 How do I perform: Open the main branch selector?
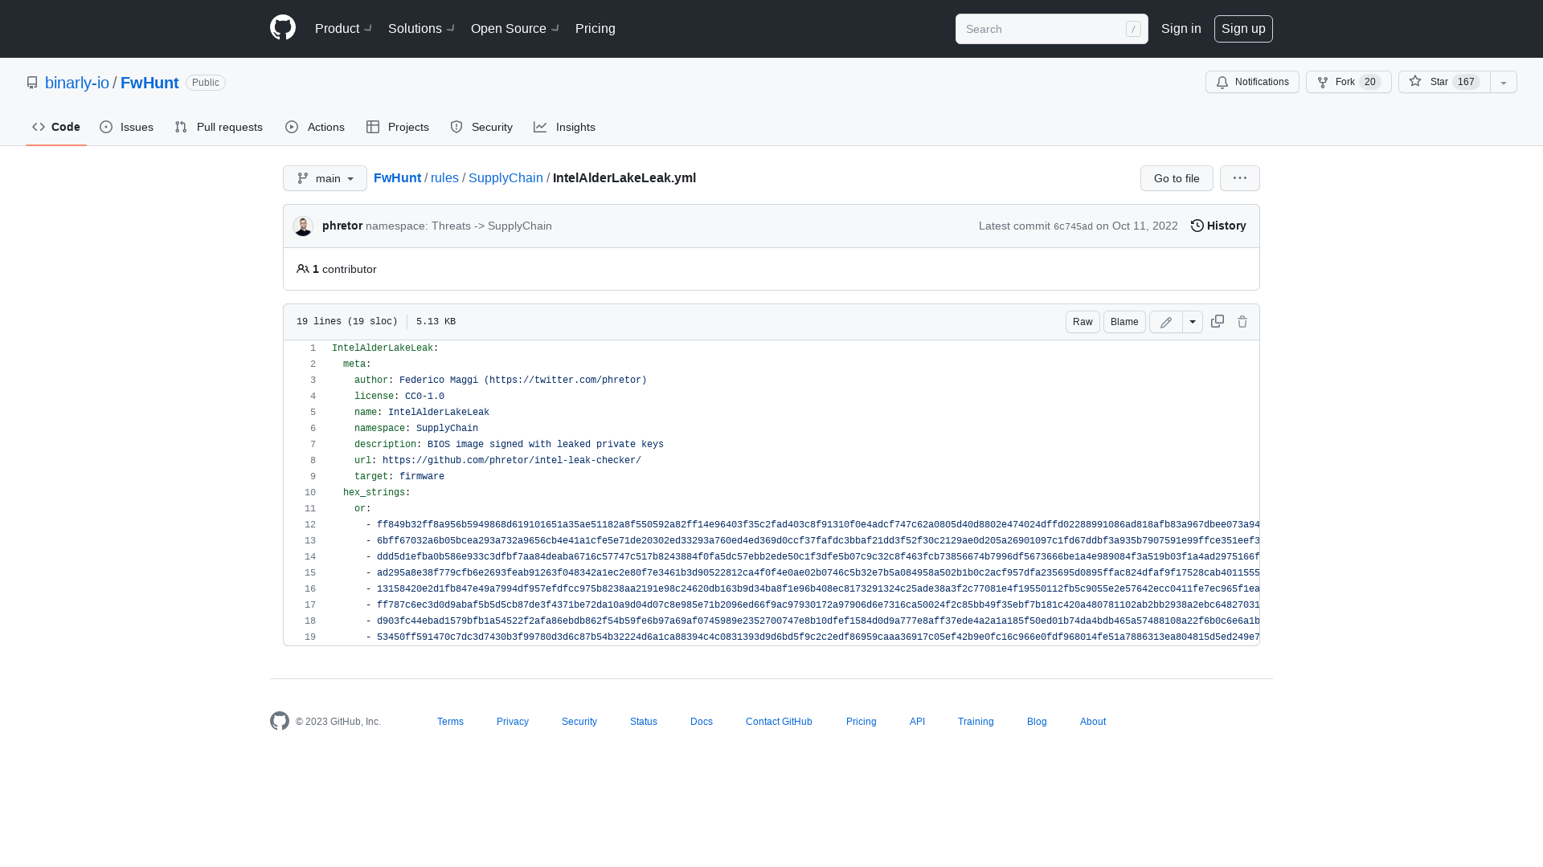(x=325, y=178)
